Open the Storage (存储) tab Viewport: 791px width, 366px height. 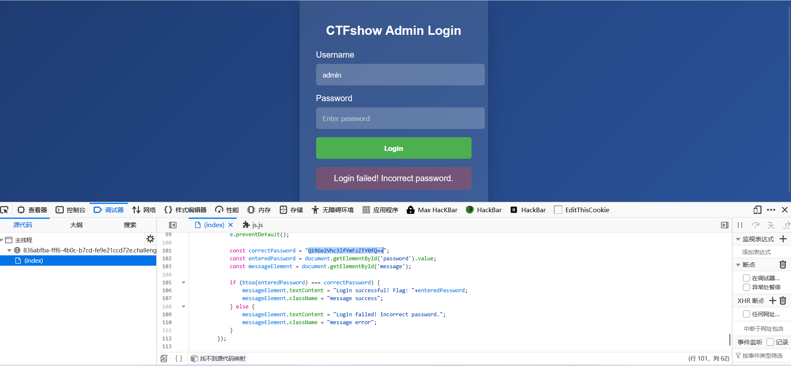click(291, 210)
